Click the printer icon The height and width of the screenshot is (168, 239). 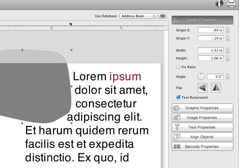pyautogui.click(x=231, y=4)
